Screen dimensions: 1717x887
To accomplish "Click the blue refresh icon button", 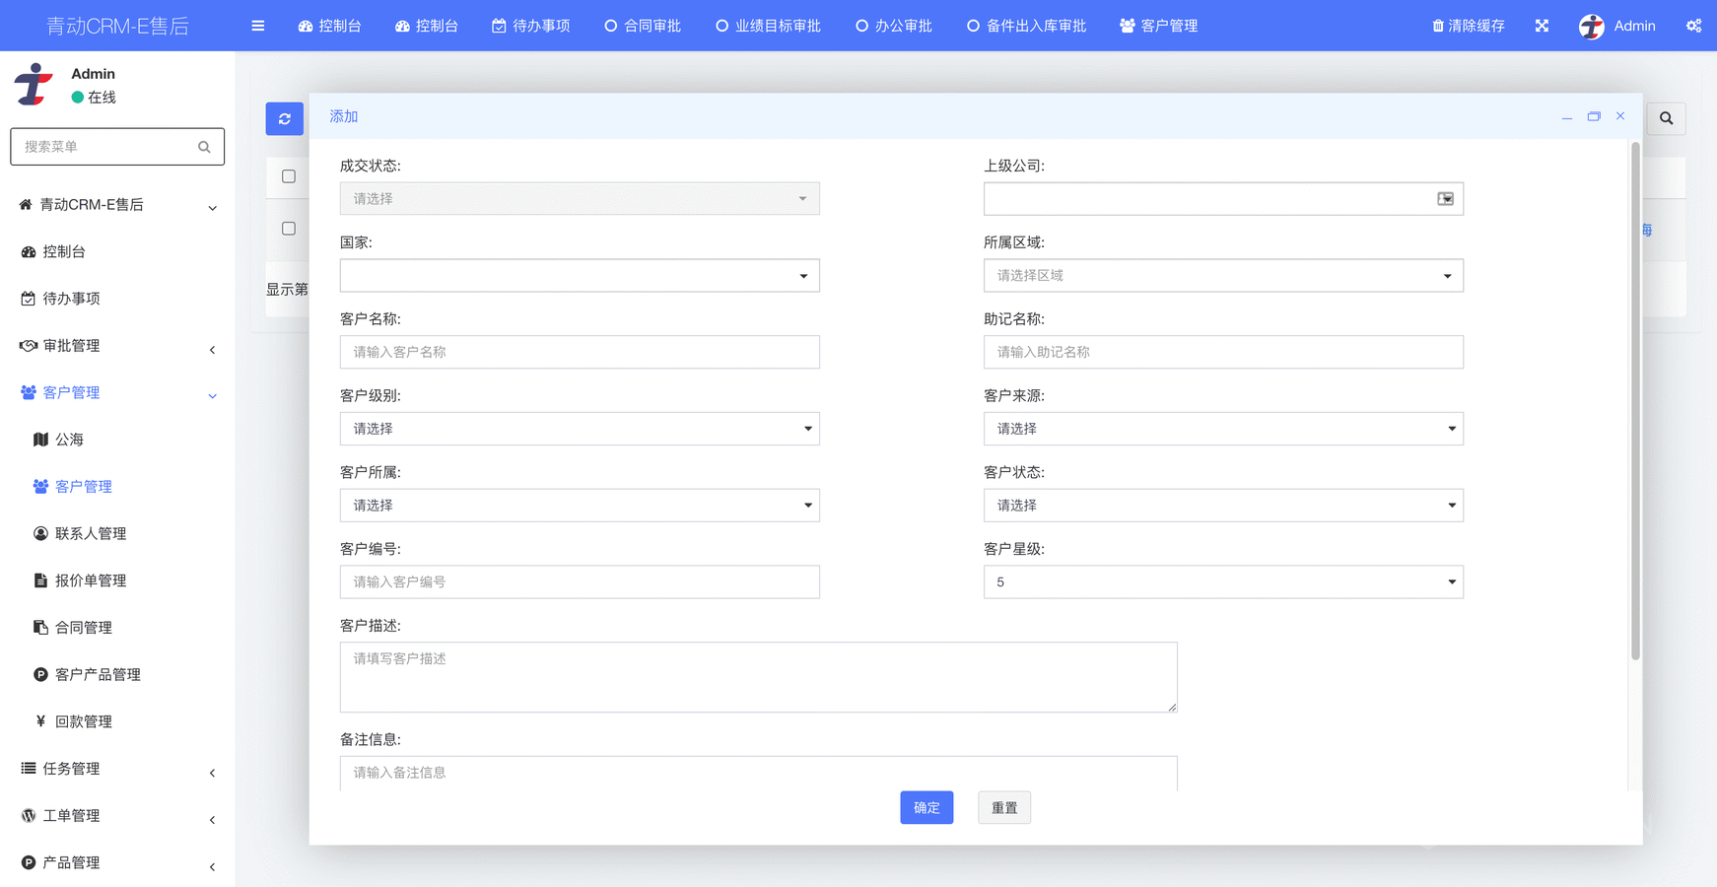I will pyautogui.click(x=284, y=118).
